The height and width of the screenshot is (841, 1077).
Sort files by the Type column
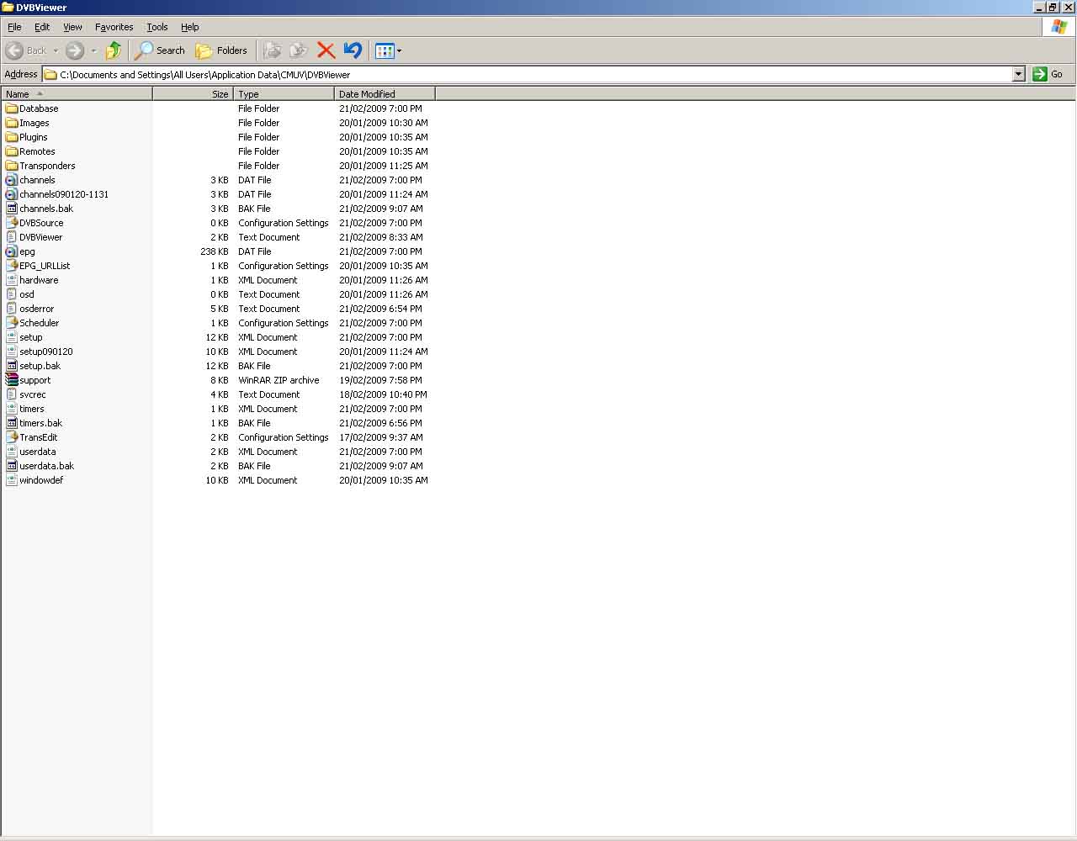(284, 94)
